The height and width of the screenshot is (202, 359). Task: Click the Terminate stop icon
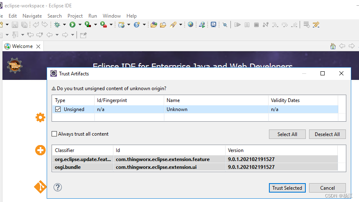point(256,25)
